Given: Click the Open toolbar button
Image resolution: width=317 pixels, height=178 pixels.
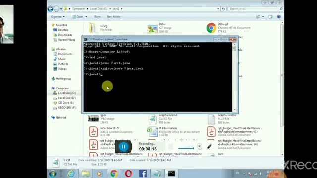Looking at the screenshot, I should point(78,17).
